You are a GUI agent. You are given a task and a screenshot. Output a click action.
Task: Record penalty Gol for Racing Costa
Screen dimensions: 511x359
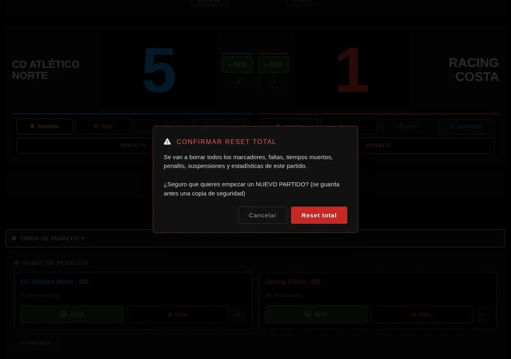(x=316, y=314)
